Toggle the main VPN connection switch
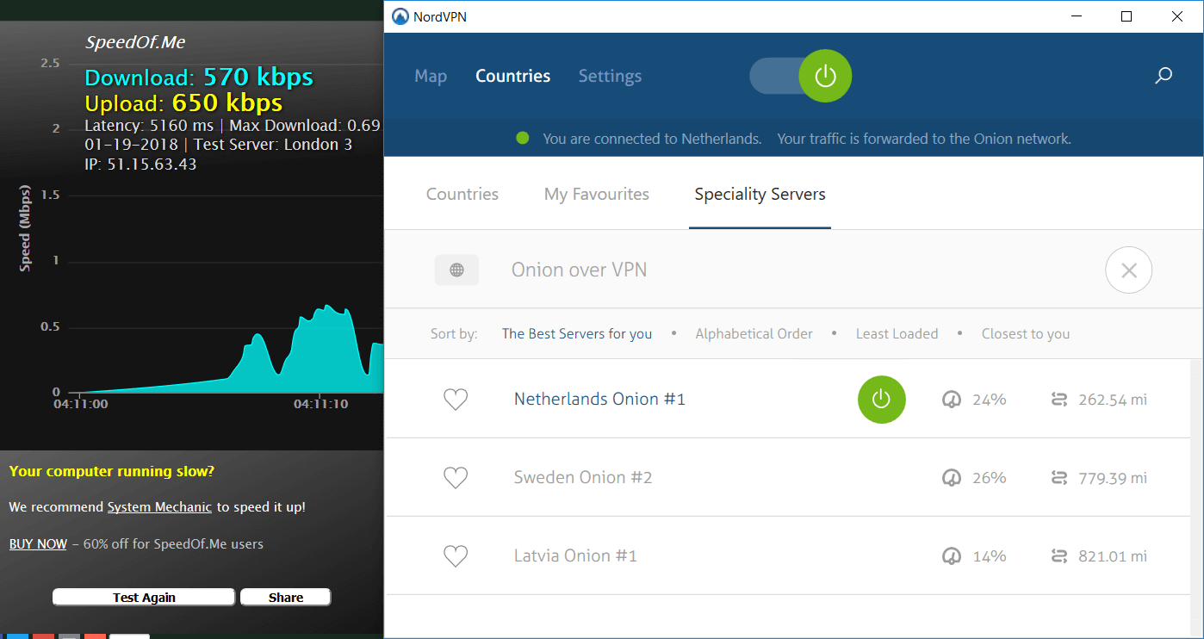Image resolution: width=1204 pixels, height=639 pixels. (800, 76)
